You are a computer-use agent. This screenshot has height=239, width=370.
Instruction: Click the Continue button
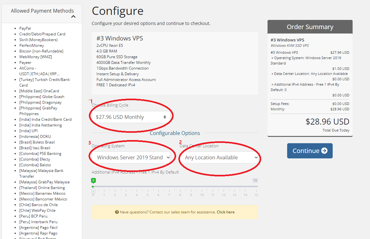point(310,151)
